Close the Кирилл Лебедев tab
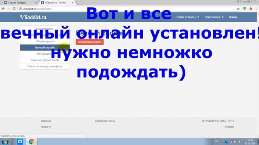The image size is (259, 145). (36, 3)
